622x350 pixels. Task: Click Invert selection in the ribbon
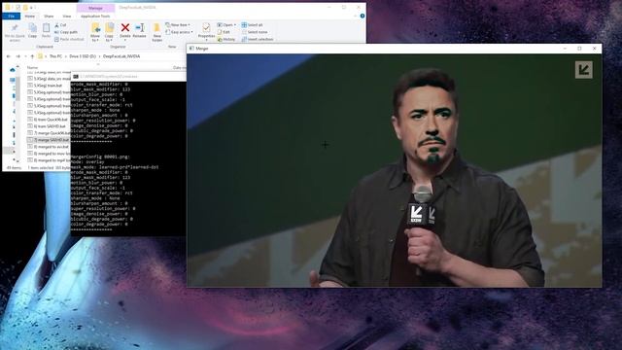coord(257,39)
